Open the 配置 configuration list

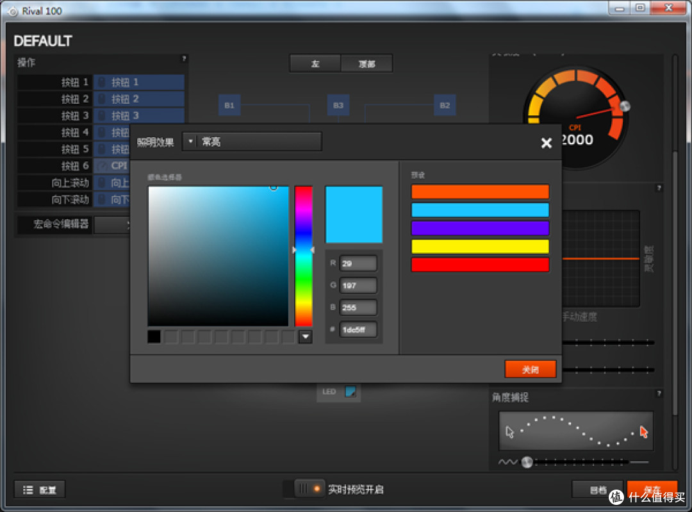point(40,490)
